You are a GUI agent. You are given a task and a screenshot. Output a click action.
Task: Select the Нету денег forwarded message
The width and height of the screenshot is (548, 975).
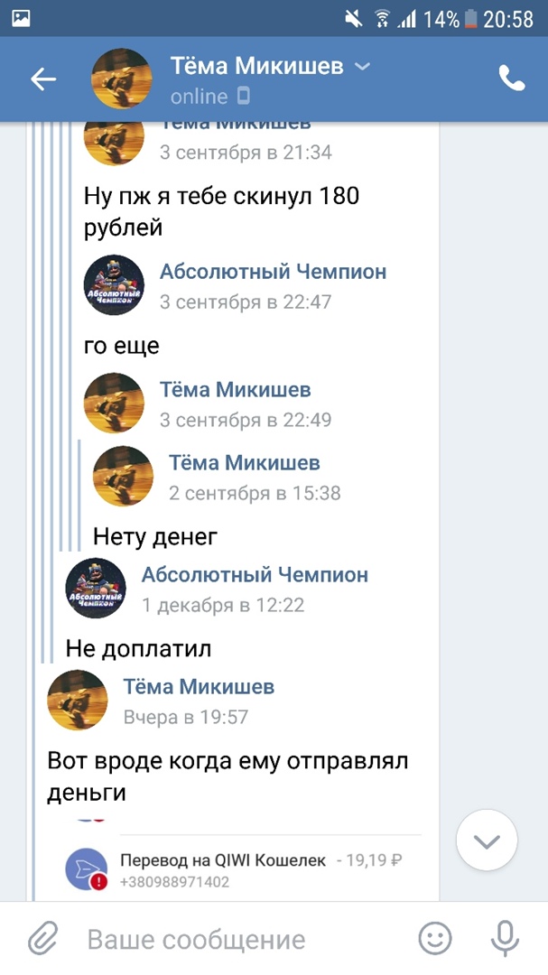pos(155,537)
